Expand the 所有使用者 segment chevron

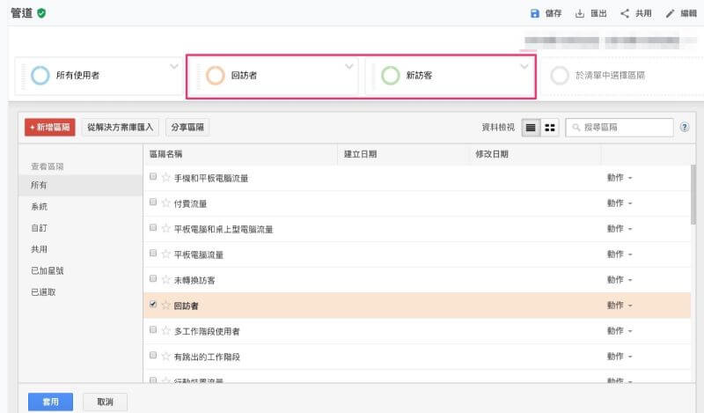click(x=174, y=67)
